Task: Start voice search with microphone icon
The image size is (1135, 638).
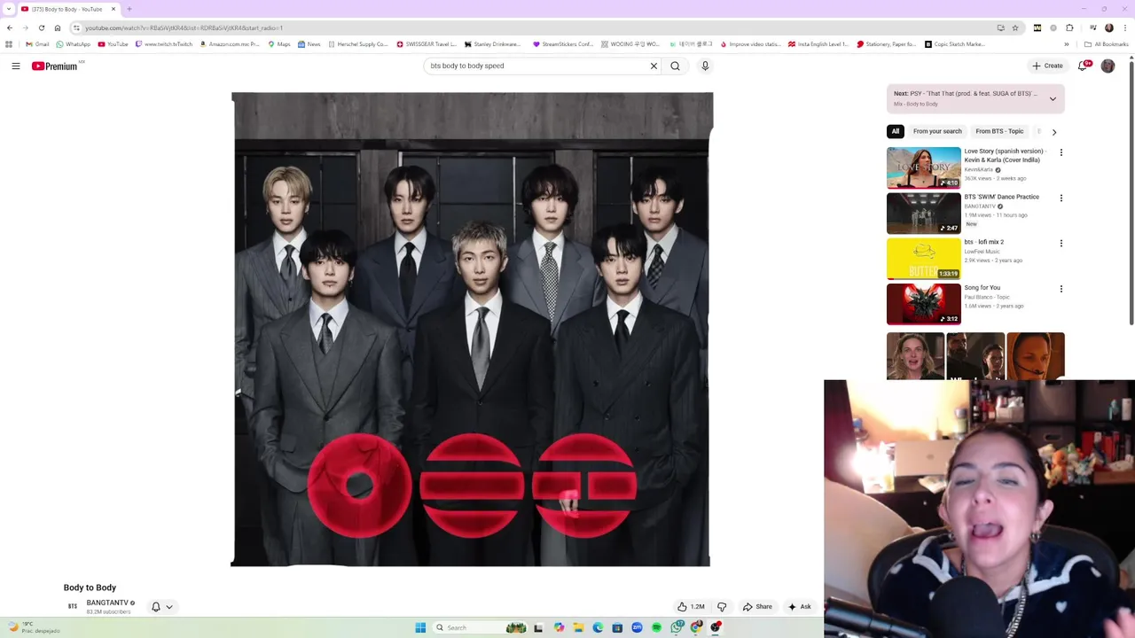Action: [x=705, y=66]
